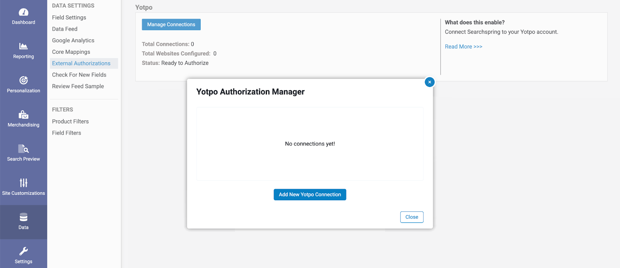Click 'Connect Searchspring to your Yotpo account' text
Viewport: 620px width, 268px height.
coord(501,32)
